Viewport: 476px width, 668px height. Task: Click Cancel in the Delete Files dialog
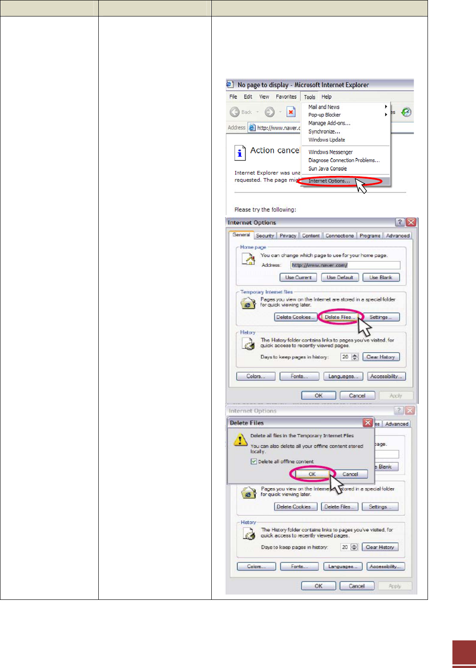350,474
